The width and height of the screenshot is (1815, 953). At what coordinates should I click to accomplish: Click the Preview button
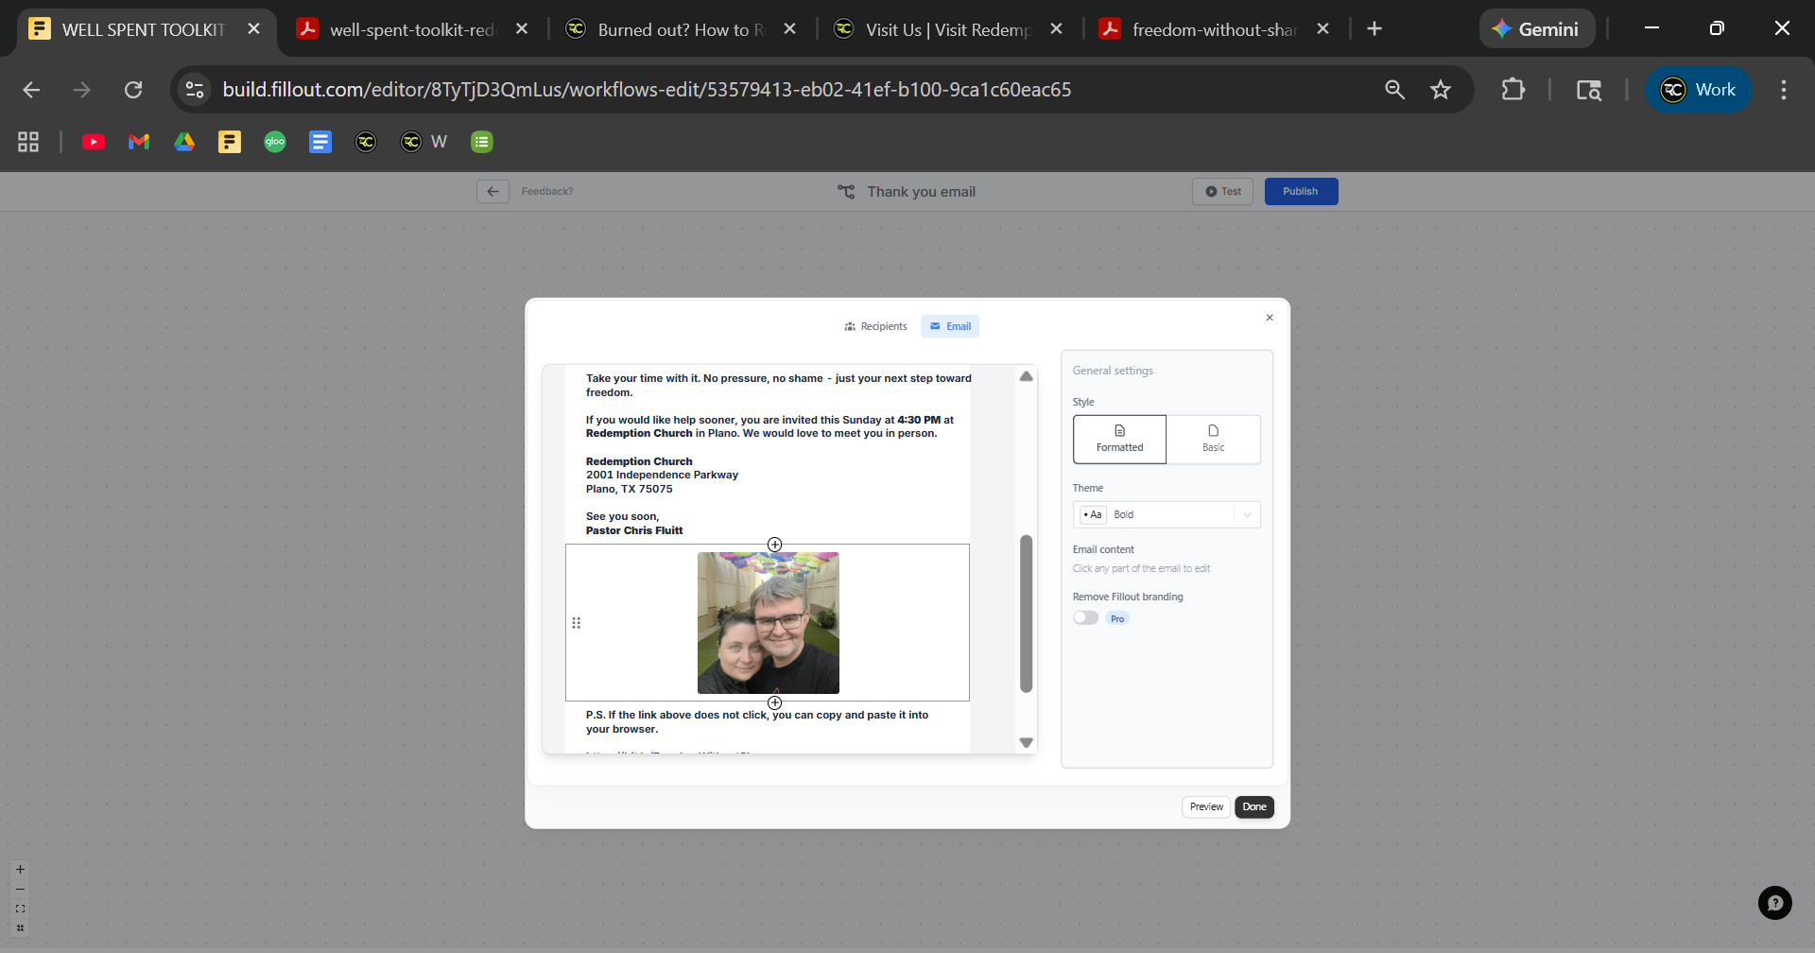tap(1205, 806)
